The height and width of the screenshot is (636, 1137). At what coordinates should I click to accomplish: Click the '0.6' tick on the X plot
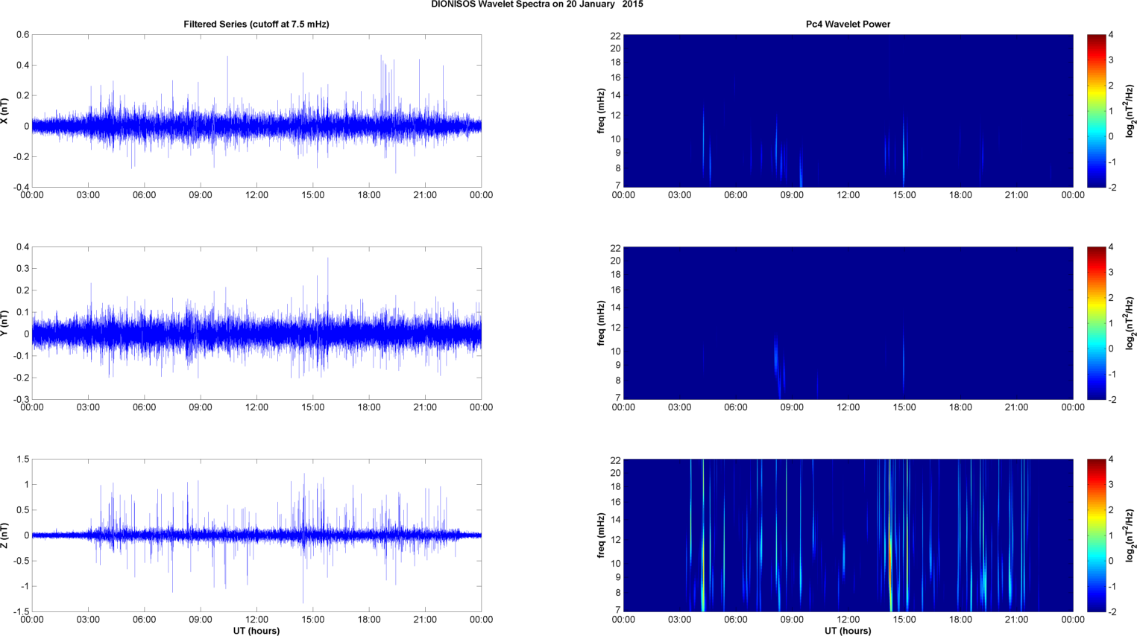[x=23, y=35]
